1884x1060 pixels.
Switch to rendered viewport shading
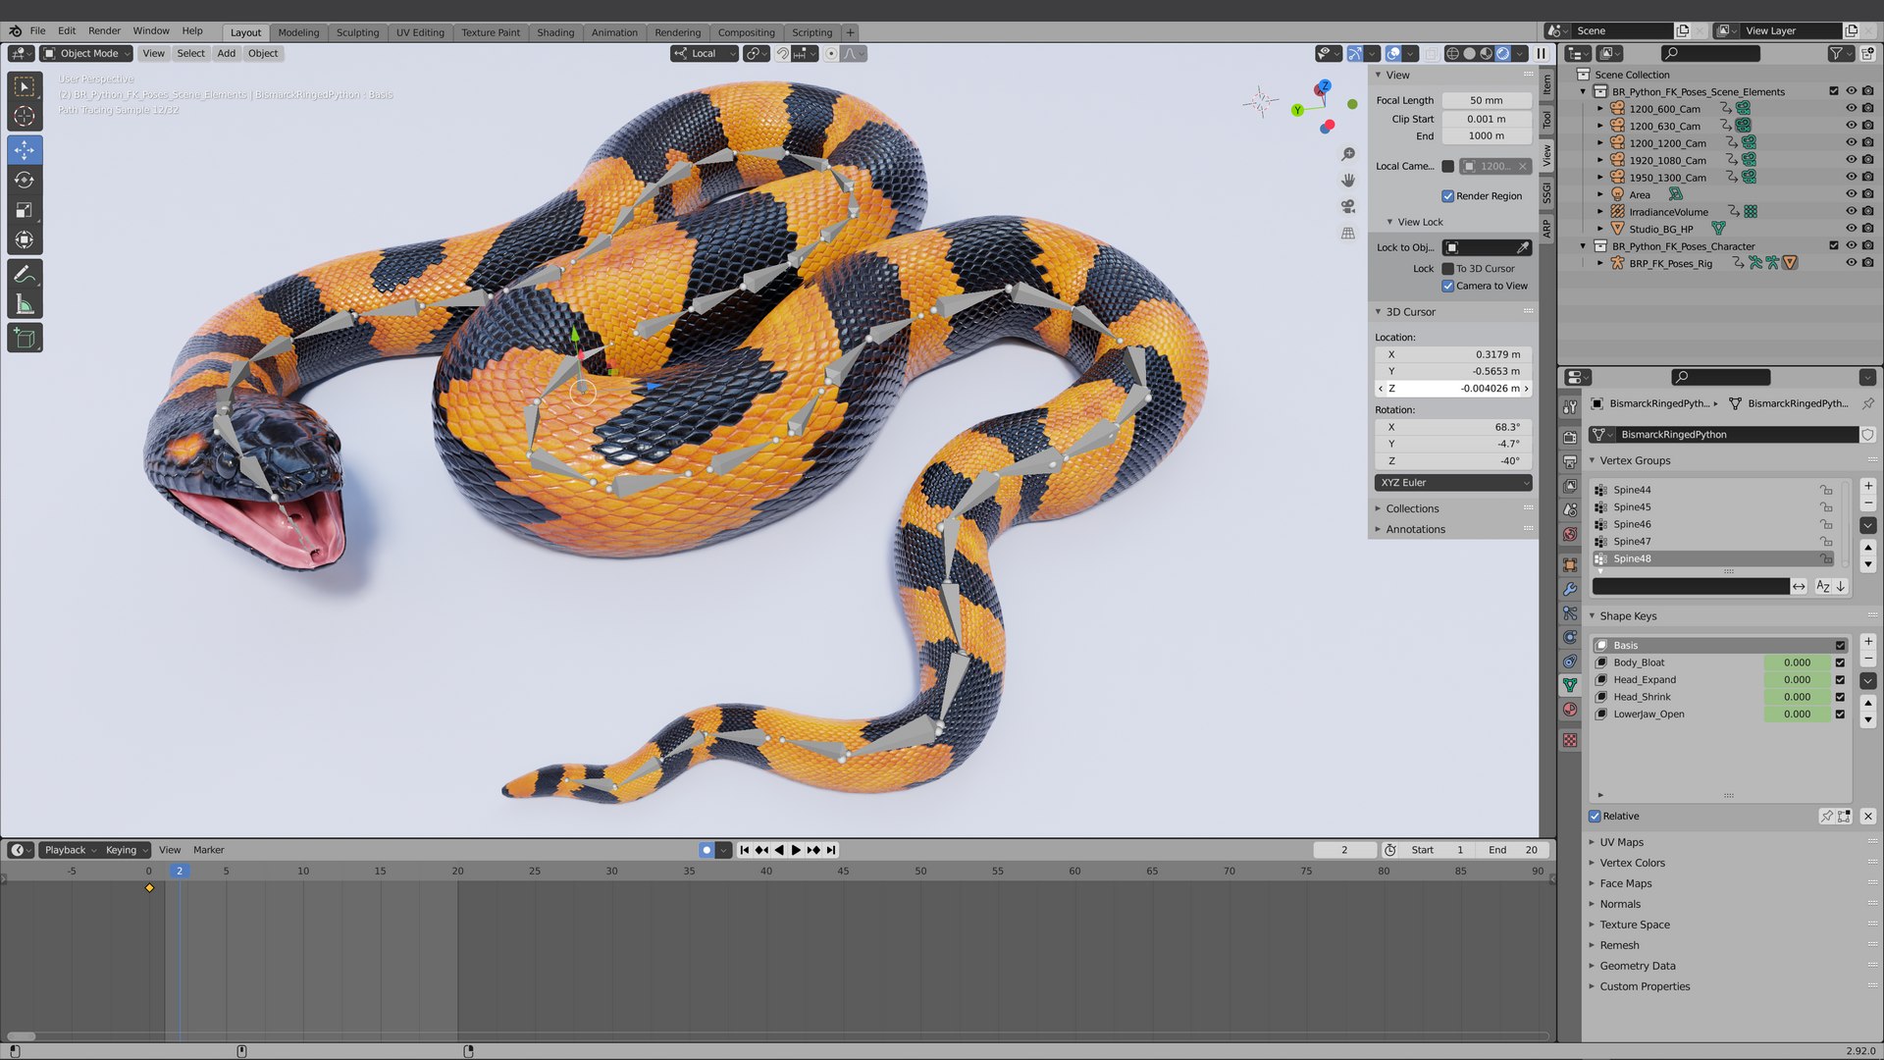pos(1503,54)
